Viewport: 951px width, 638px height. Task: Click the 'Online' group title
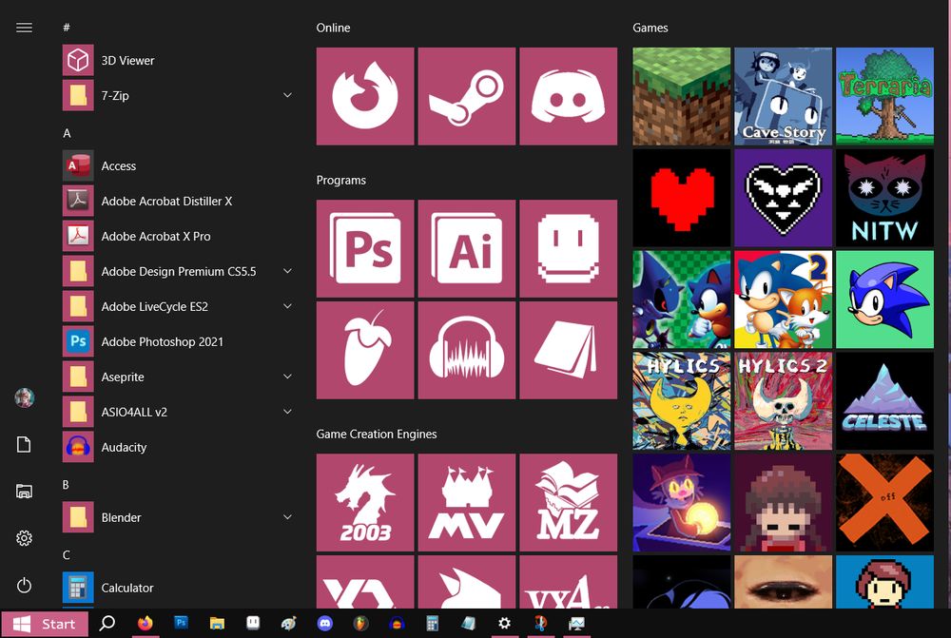coord(333,28)
